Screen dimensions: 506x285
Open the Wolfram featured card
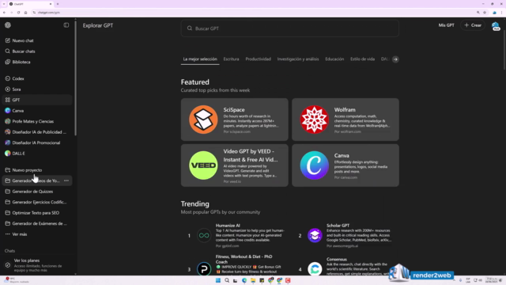[346, 120]
